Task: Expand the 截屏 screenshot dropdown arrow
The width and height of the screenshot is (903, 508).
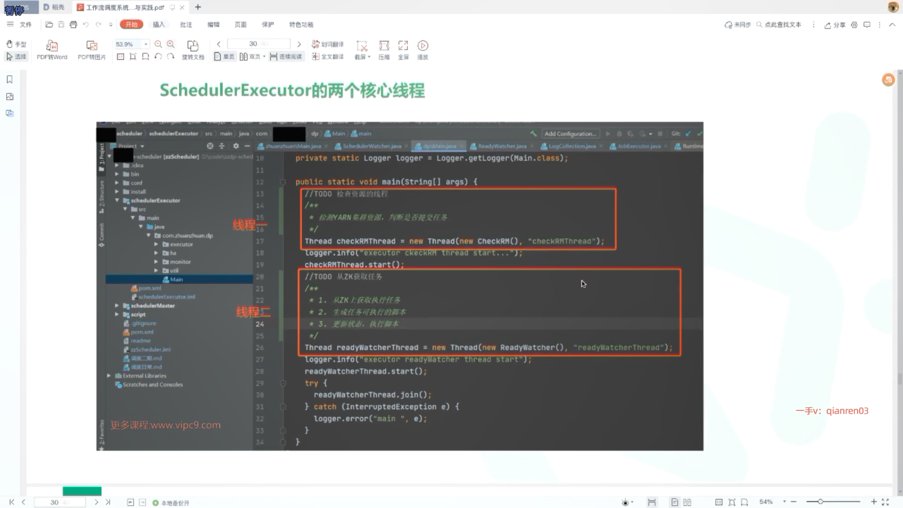Action: [369, 57]
